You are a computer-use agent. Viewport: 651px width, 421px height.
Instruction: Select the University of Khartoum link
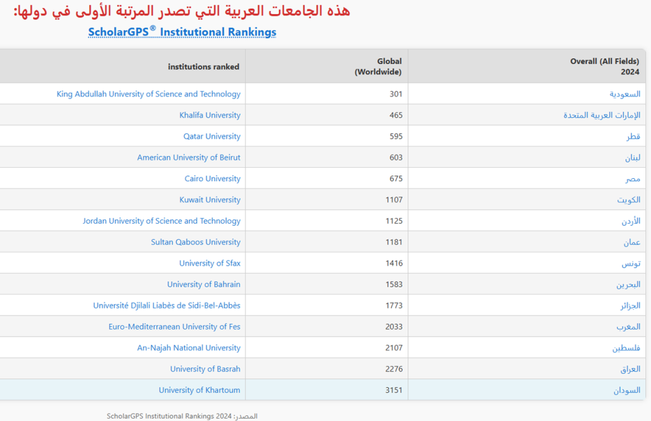[200, 390]
